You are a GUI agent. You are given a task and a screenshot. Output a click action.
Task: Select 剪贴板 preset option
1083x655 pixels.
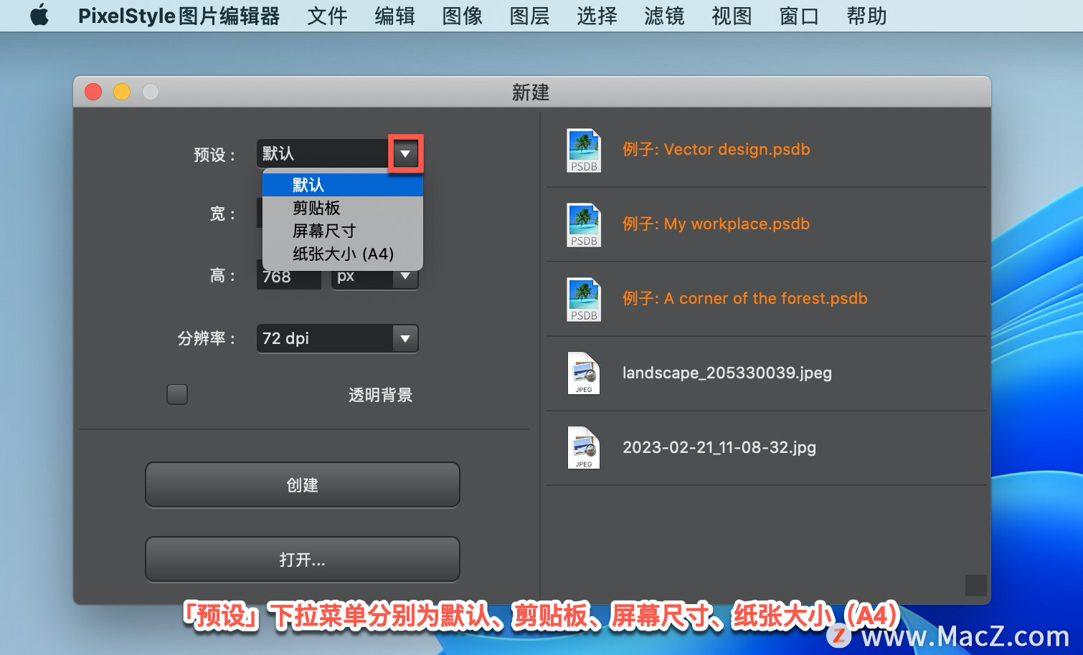[x=343, y=208]
